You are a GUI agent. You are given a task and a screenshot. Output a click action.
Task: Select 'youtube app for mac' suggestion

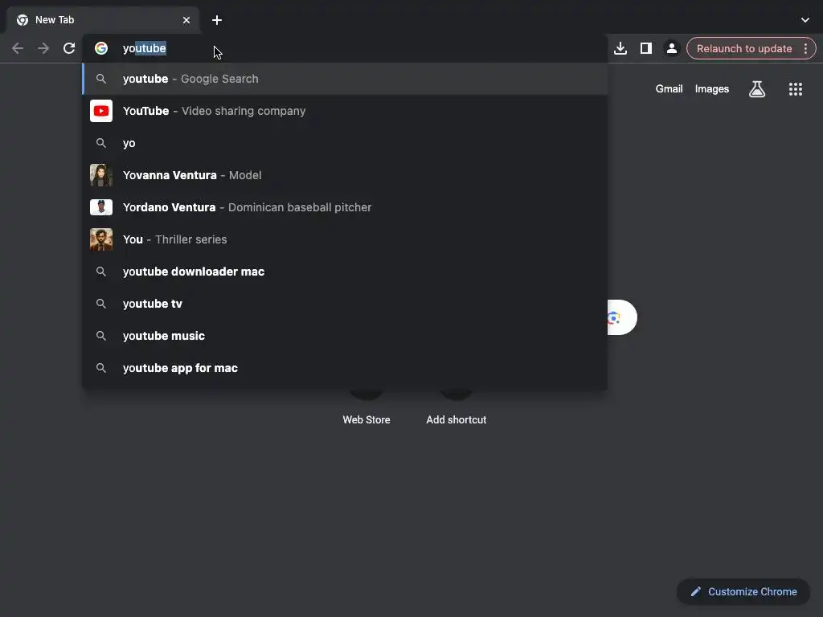[345, 368]
